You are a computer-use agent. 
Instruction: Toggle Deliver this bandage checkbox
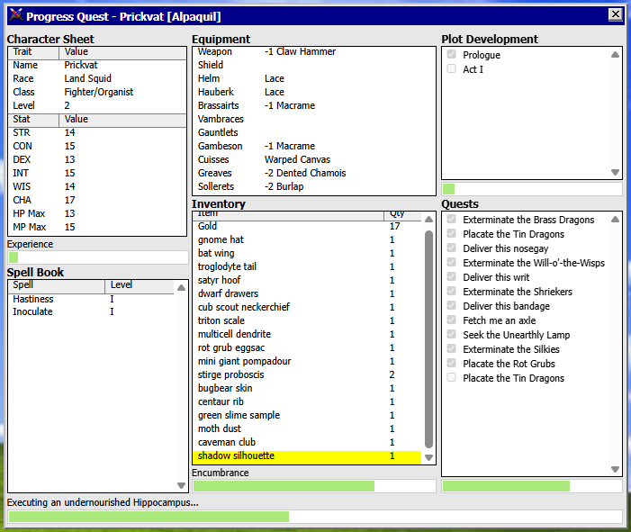pyautogui.click(x=452, y=305)
